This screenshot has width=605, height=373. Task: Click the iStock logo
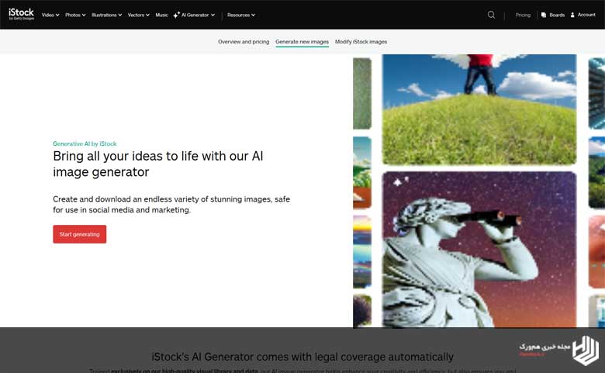pos(21,14)
